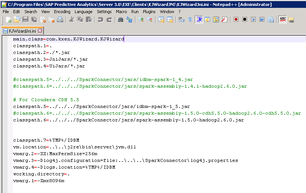The width and height of the screenshot is (306, 193).
Task: Select the KJWizardJni.ini tab
Action: click(x=22, y=30)
